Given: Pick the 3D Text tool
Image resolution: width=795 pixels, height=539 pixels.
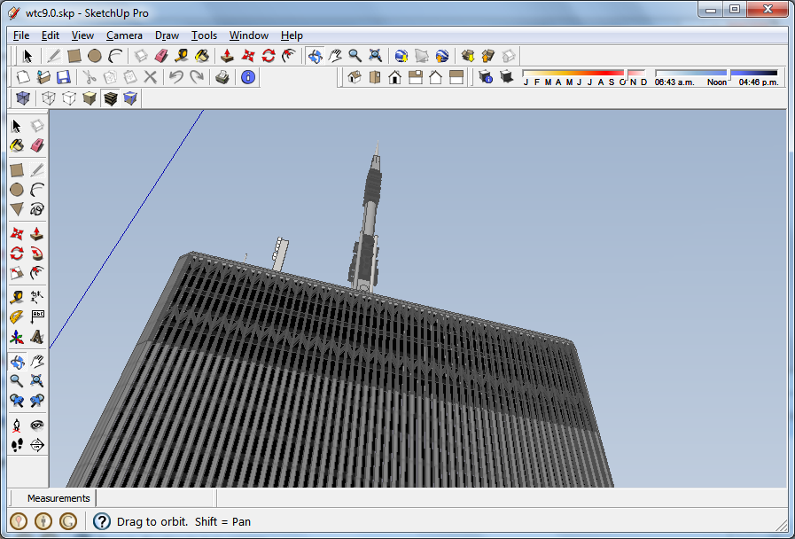Looking at the screenshot, I should tap(37, 337).
